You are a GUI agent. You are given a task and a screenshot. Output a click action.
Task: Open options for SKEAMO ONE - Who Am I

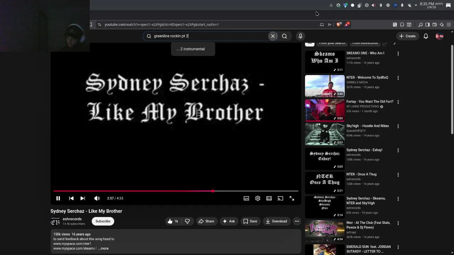[398, 53]
